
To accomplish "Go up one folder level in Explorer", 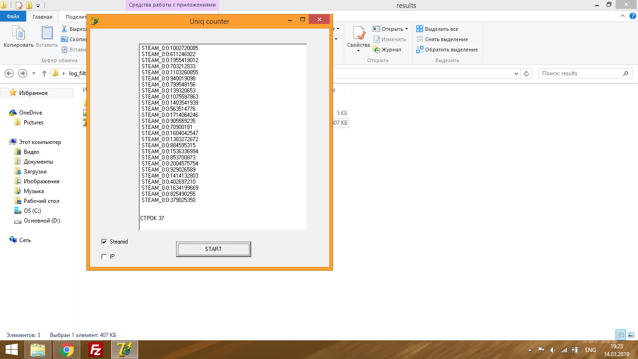I will coord(44,73).
